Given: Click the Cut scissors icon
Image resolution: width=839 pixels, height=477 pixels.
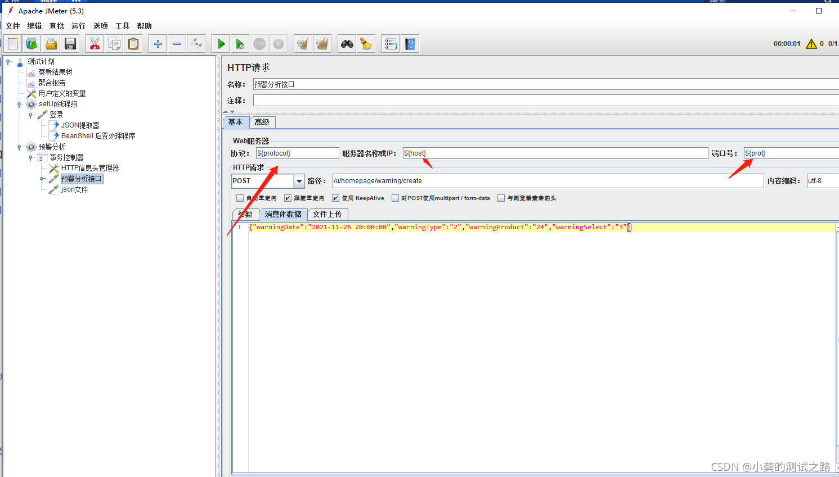Looking at the screenshot, I should click(x=95, y=44).
